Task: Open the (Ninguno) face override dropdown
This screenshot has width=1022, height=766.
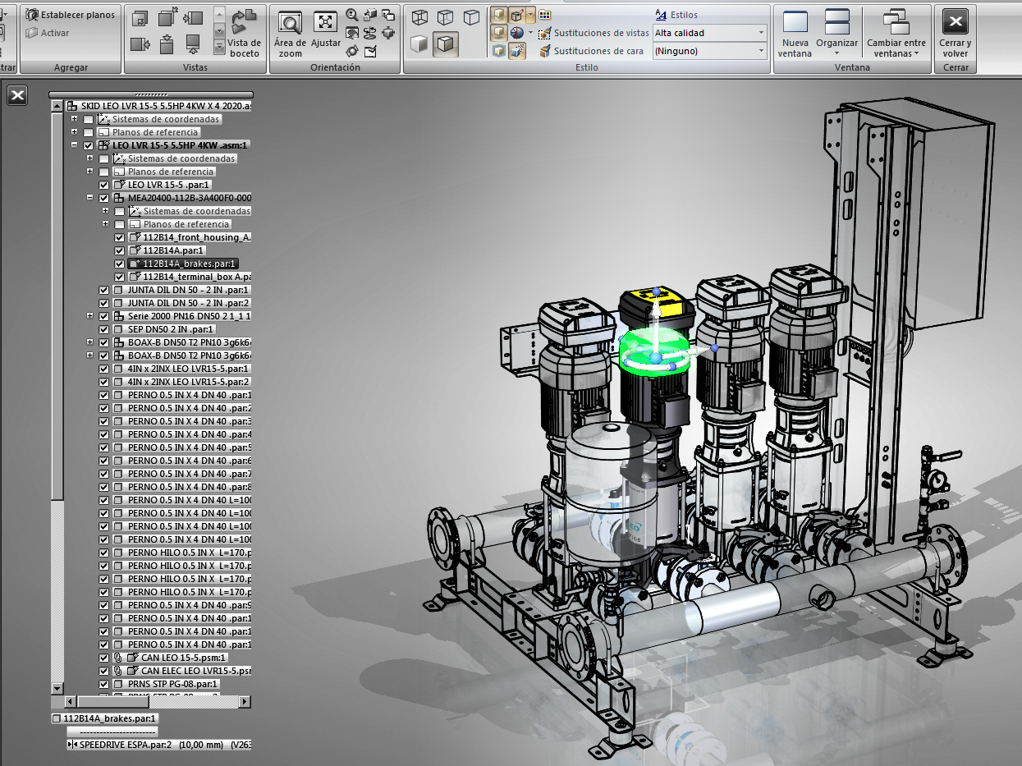Action: point(761,51)
